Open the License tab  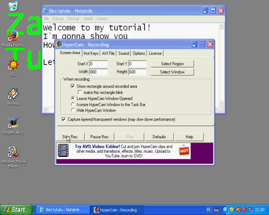155,53
